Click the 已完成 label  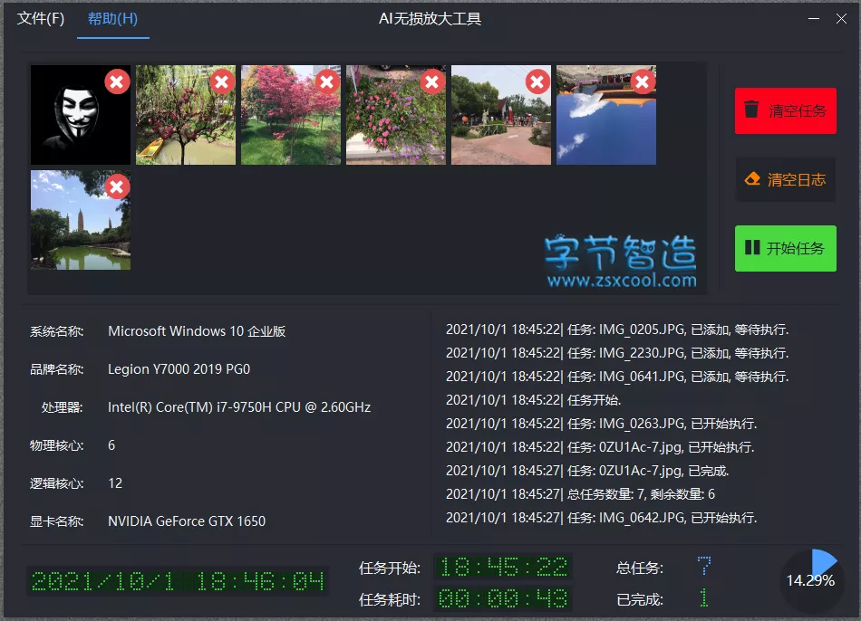(x=640, y=599)
